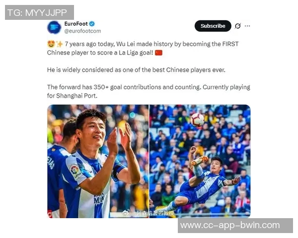Click the soccer ball in the right photo
The width and height of the screenshot is (298, 238).
pyautogui.click(x=197, y=119)
